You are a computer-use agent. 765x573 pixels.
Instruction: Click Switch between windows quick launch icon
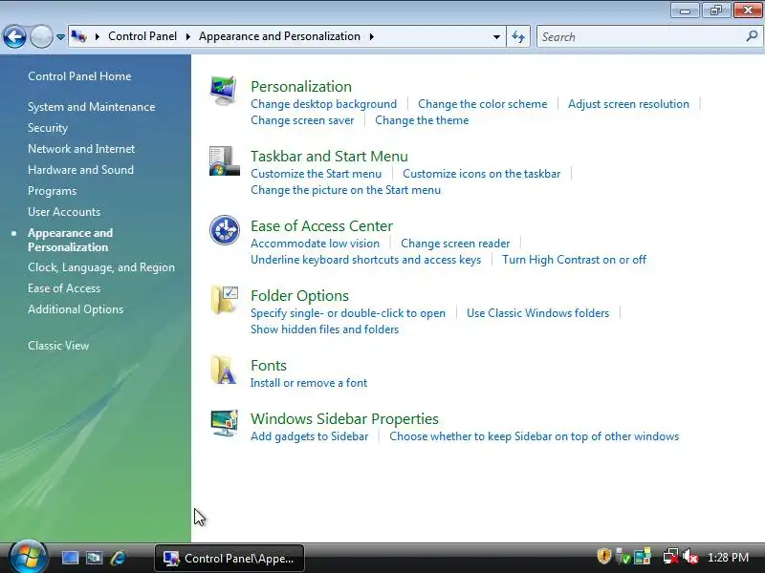coord(94,558)
